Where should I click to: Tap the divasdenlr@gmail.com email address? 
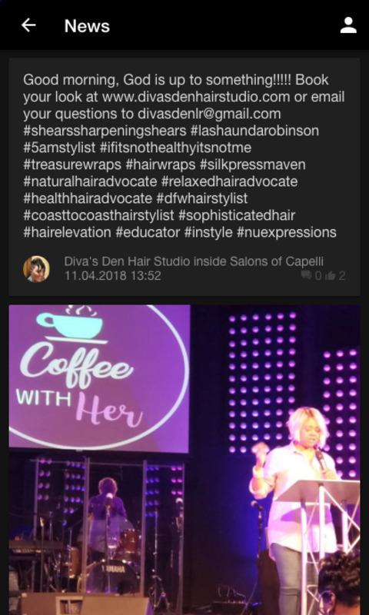tap(209, 114)
